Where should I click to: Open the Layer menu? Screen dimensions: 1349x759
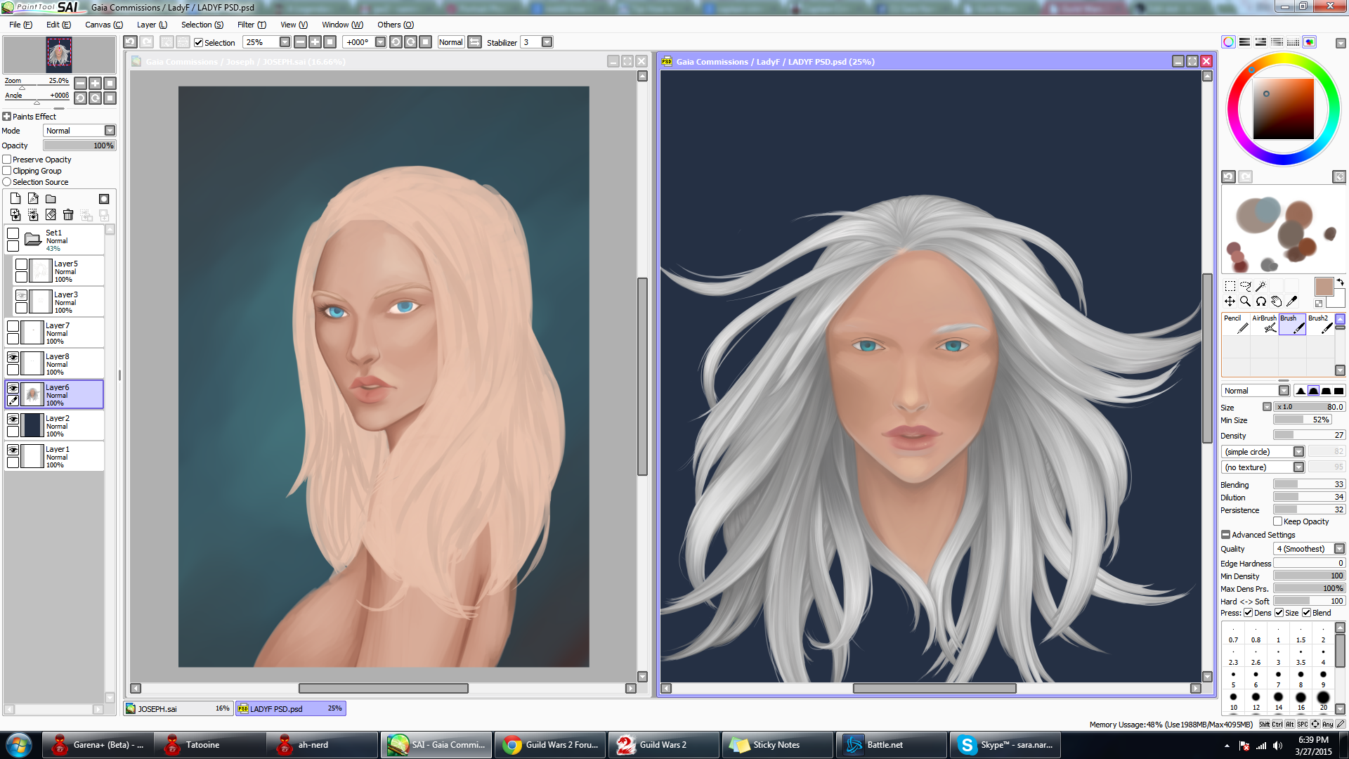(152, 25)
